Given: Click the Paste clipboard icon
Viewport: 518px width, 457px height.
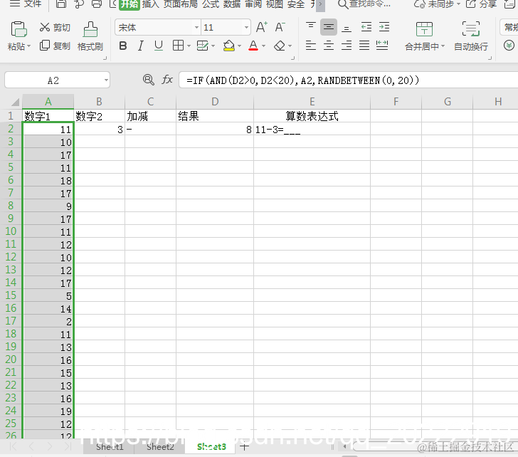Looking at the screenshot, I should [x=18, y=29].
